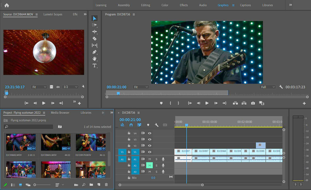Open the Full resolution dropdown
This screenshot has width=311, height=190.
coord(267,87)
